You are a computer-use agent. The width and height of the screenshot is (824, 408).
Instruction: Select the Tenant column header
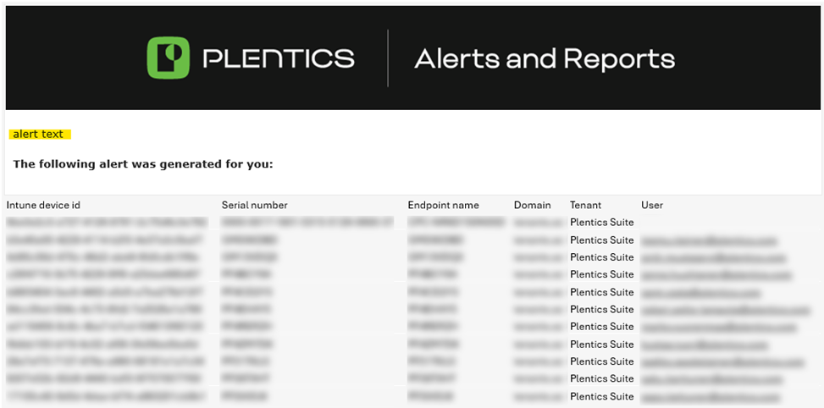(585, 205)
